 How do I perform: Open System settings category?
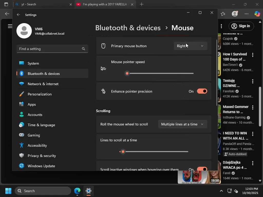(x=52, y=63)
